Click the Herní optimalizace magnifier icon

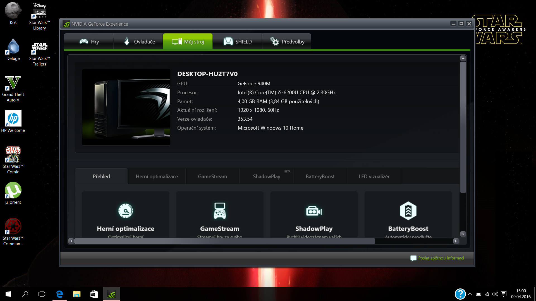[x=125, y=211]
